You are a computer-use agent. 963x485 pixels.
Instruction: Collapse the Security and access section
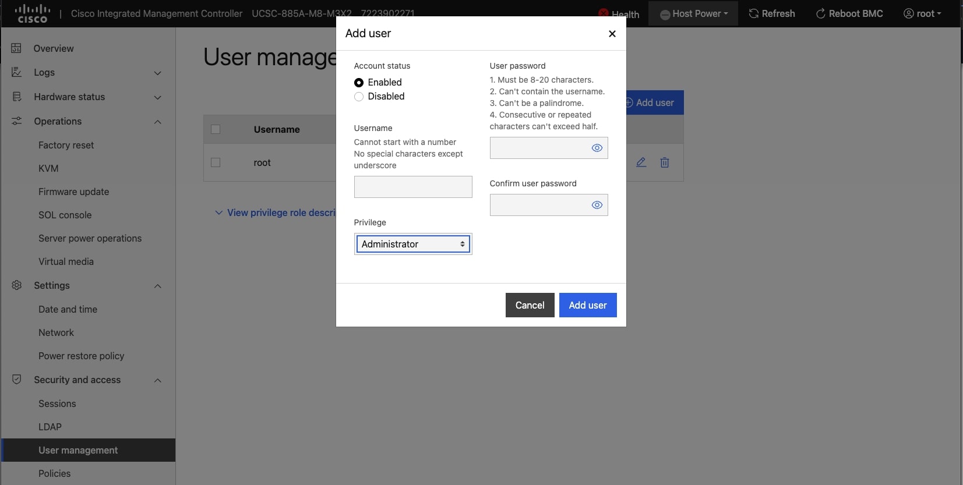pyautogui.click(x=157, y=380)
